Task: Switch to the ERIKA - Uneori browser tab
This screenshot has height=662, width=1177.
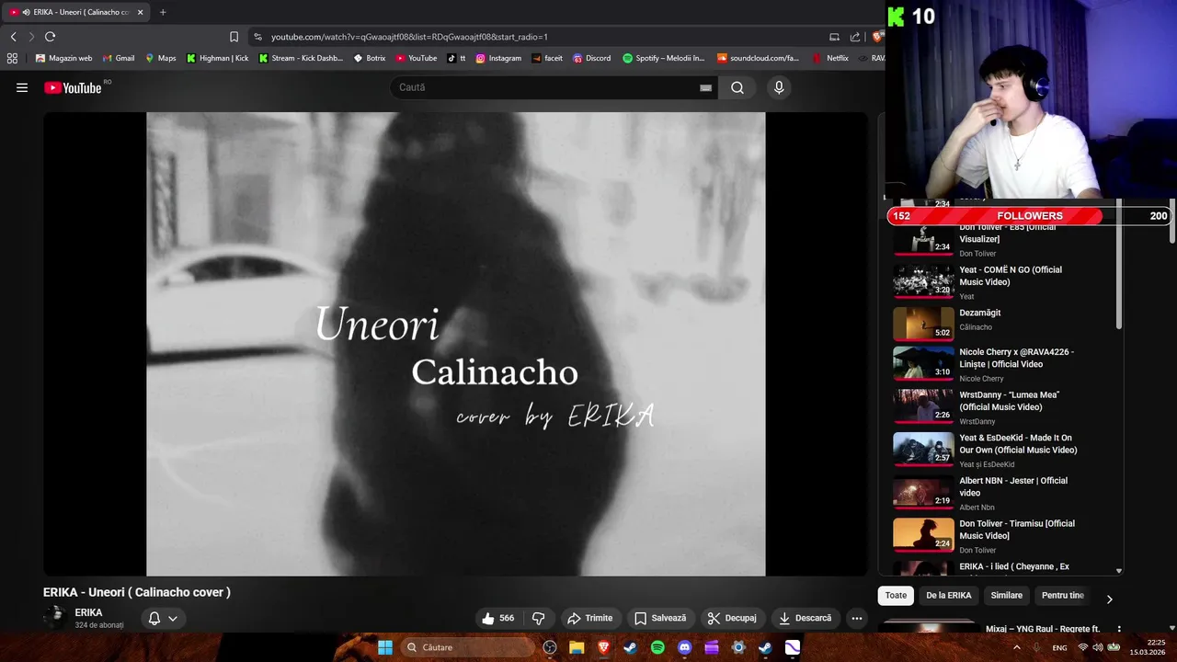Action: point(77,12)
